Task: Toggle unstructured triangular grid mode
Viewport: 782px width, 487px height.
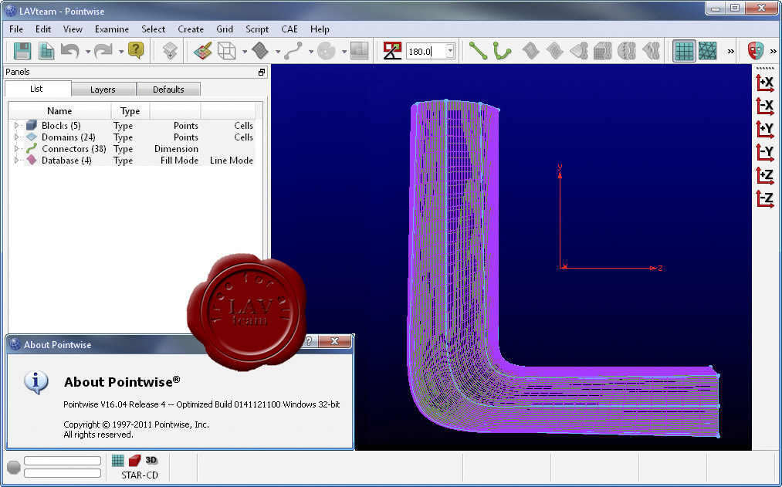Action: coord(708,51)
